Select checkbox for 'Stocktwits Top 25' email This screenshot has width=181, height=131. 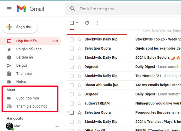72,39
